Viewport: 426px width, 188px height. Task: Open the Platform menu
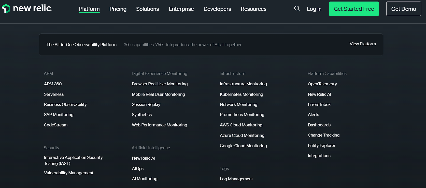[x=89, y=9]
